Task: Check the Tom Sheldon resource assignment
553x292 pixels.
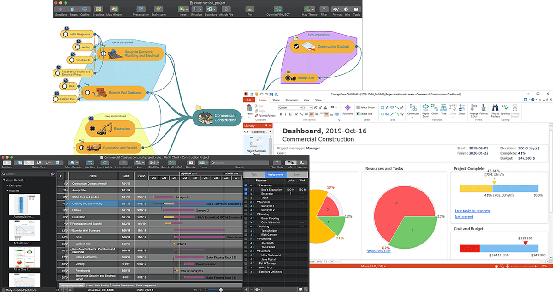Action: [246, 230]
